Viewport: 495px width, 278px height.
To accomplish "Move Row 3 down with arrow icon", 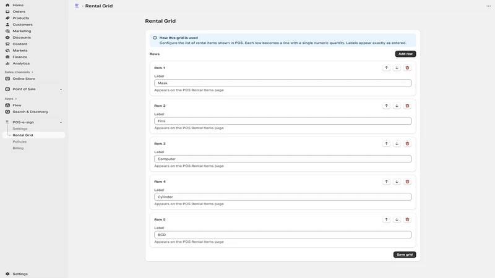I will pyautogui.click(x=397, y=143).
